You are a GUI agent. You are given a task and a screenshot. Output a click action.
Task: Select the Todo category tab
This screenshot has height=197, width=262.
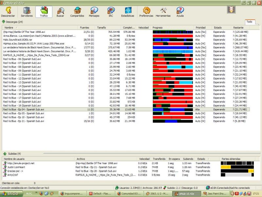tap(250, 22)
